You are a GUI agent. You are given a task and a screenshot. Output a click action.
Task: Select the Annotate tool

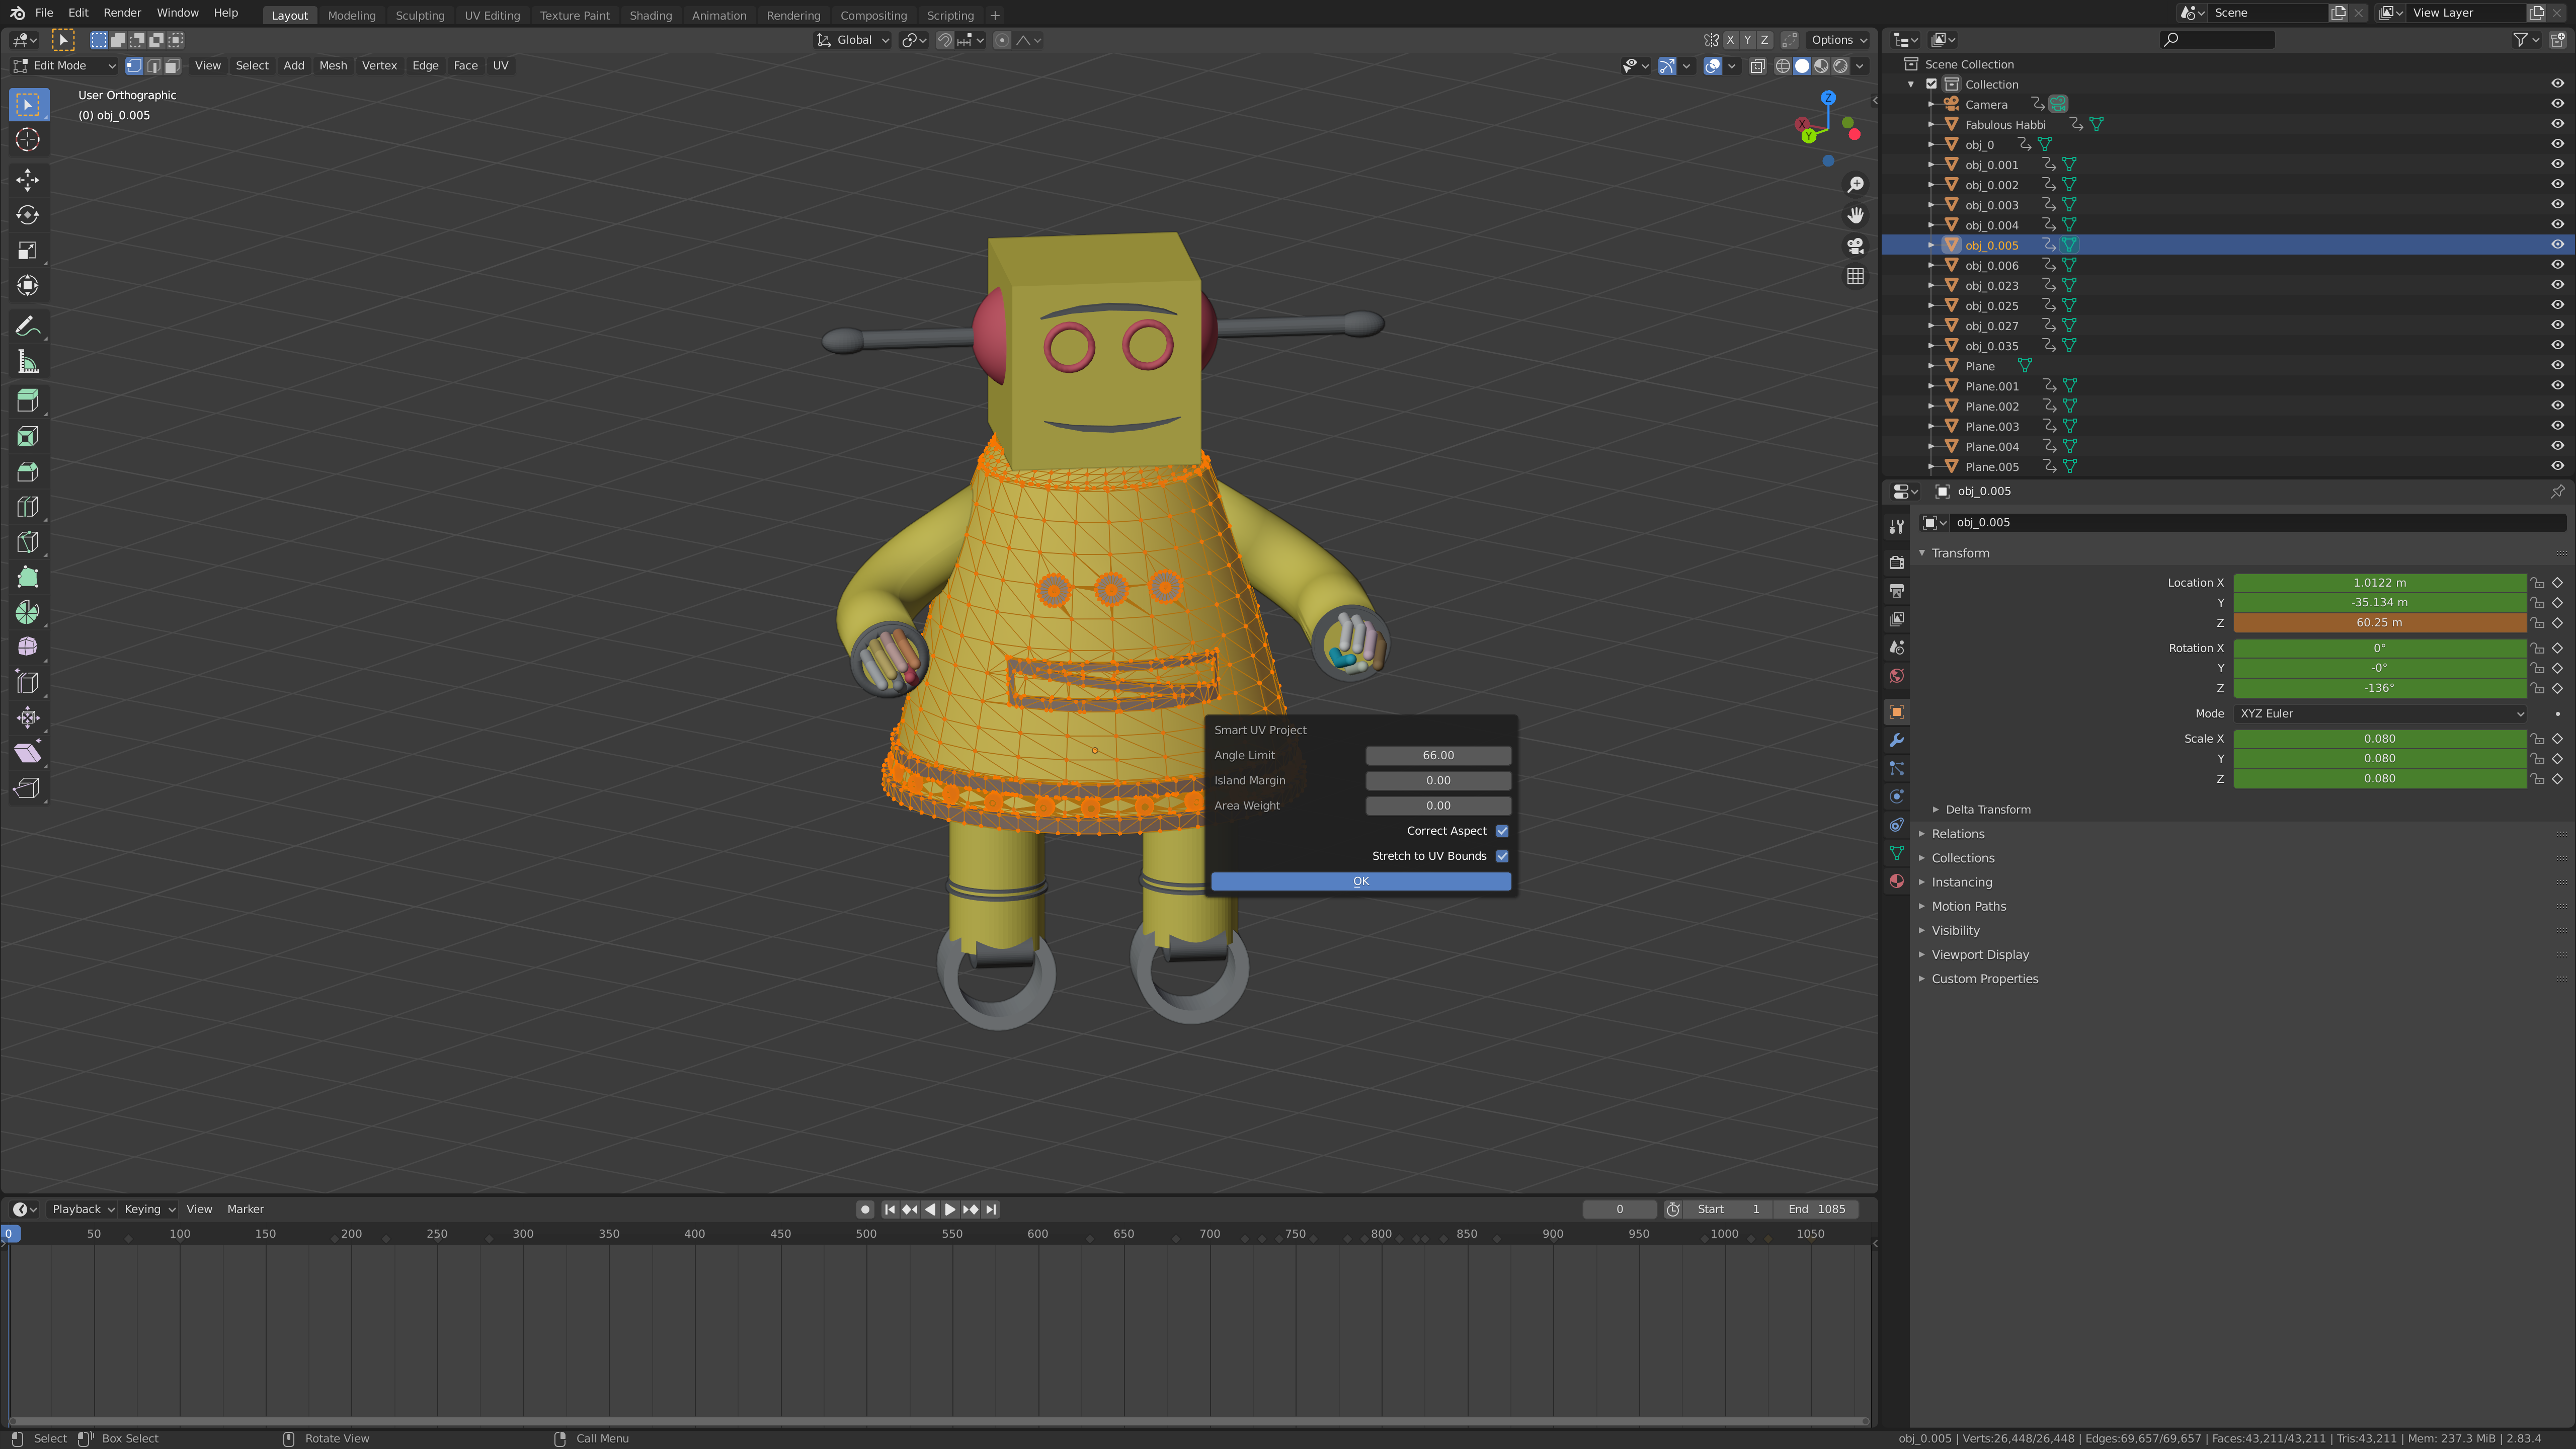click(x=27, y=325)
